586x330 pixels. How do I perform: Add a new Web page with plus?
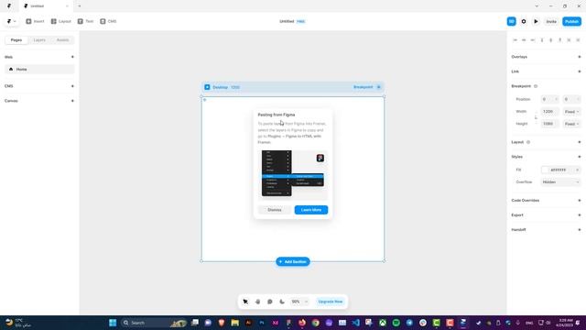tap(72, 57)
